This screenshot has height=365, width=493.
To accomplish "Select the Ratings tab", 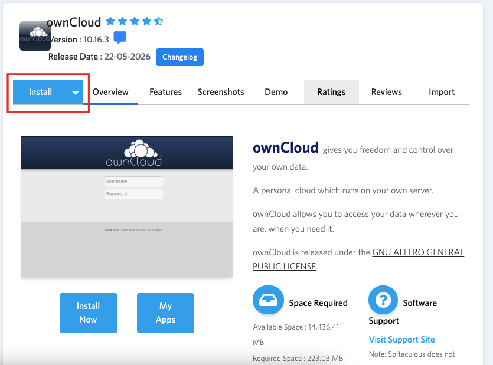I will [x=331, y=92].
